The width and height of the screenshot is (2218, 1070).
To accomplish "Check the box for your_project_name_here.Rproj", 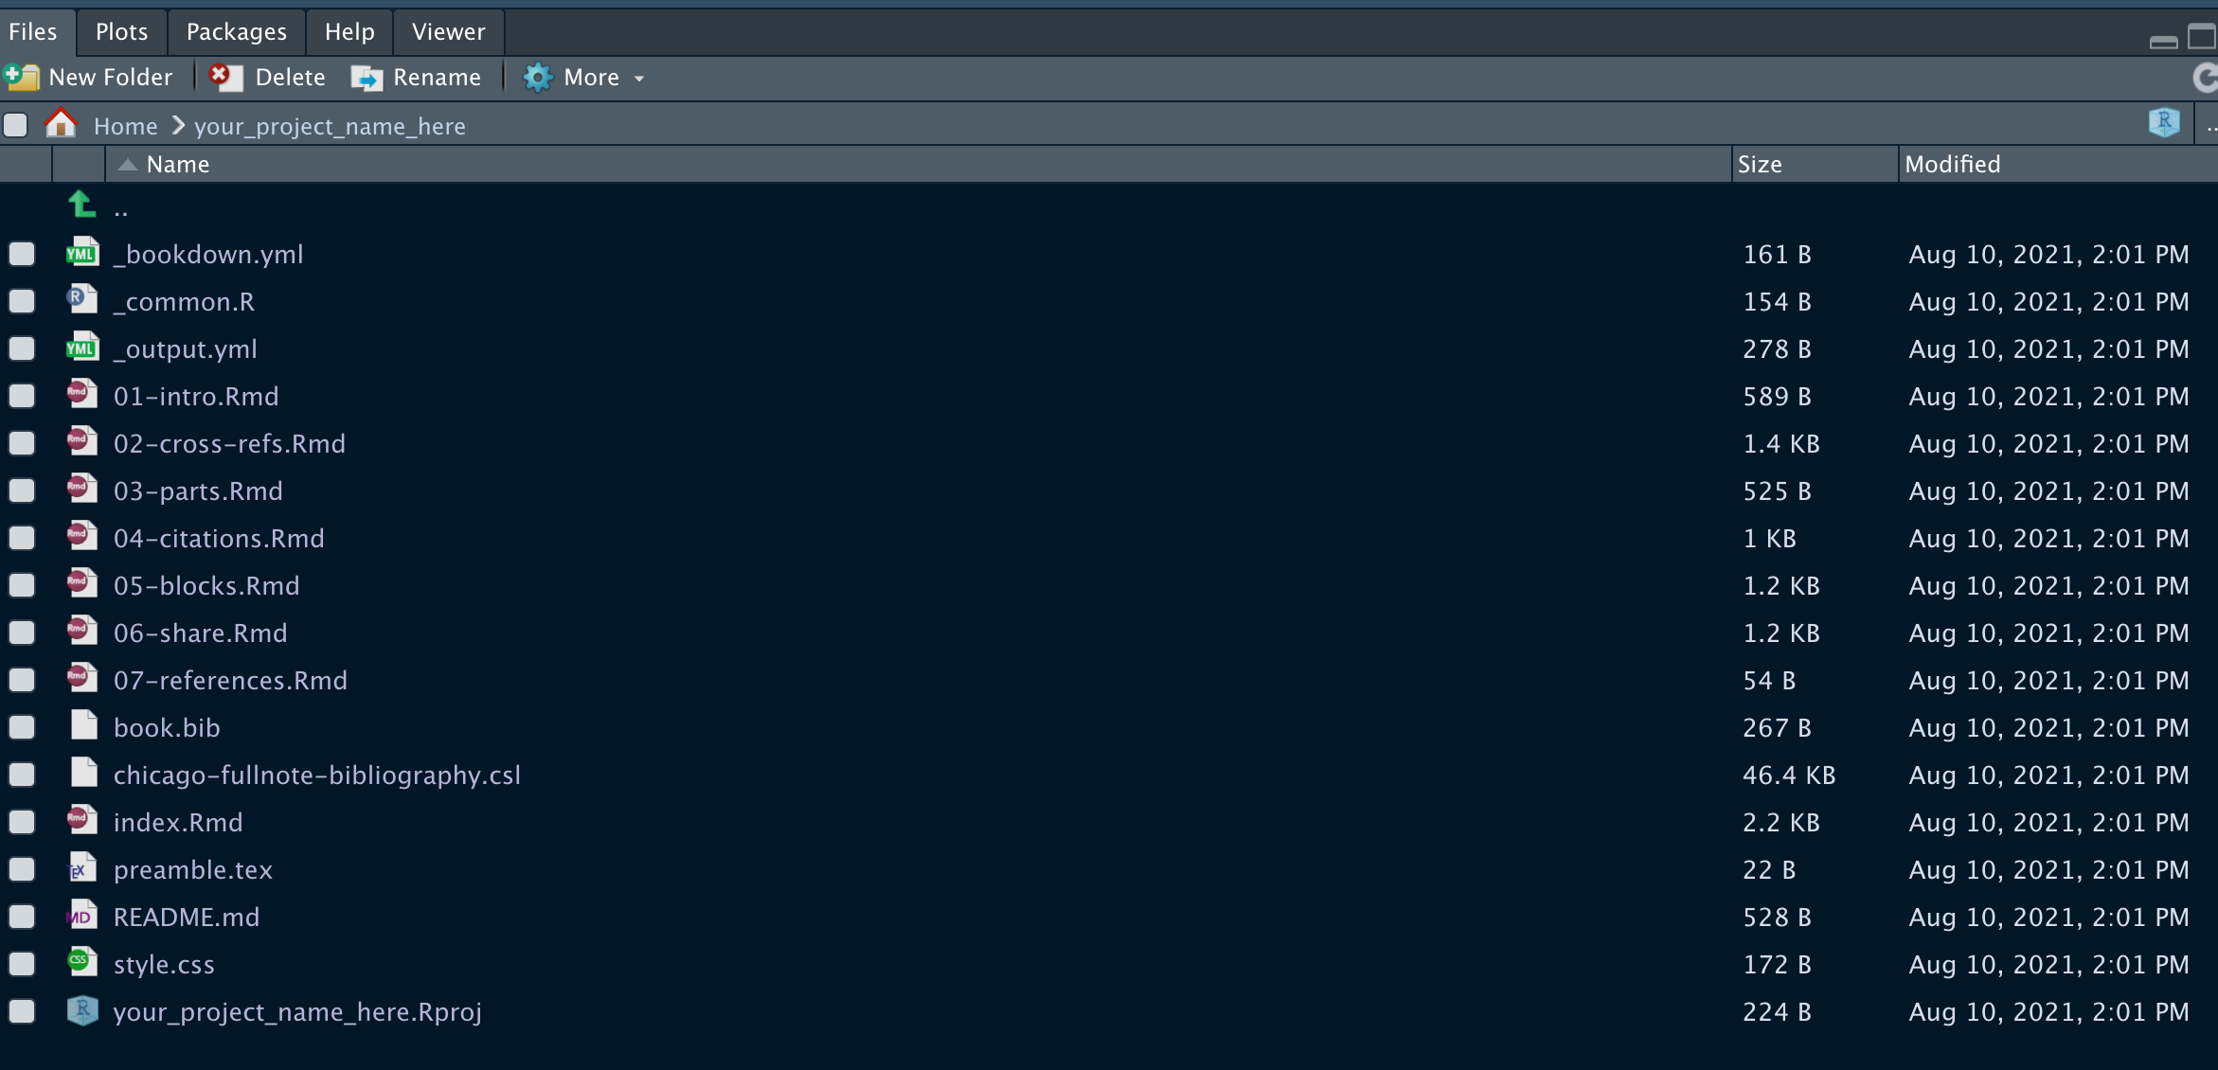I will 22,1011.
